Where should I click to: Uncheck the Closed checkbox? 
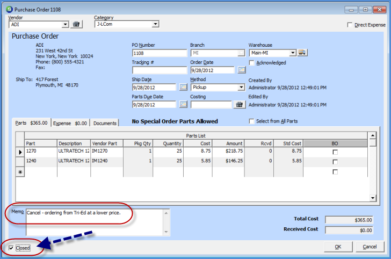12,248
